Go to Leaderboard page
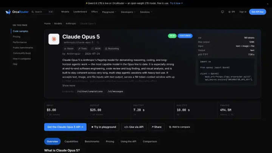Viewport: 272px width, 153px height. [x=80, y=12]
